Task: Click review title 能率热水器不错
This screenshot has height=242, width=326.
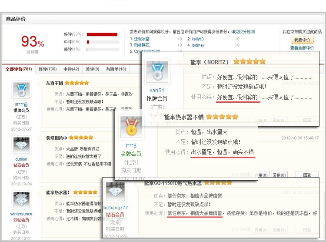Action: pyautogui.click(x=184, y=117)
